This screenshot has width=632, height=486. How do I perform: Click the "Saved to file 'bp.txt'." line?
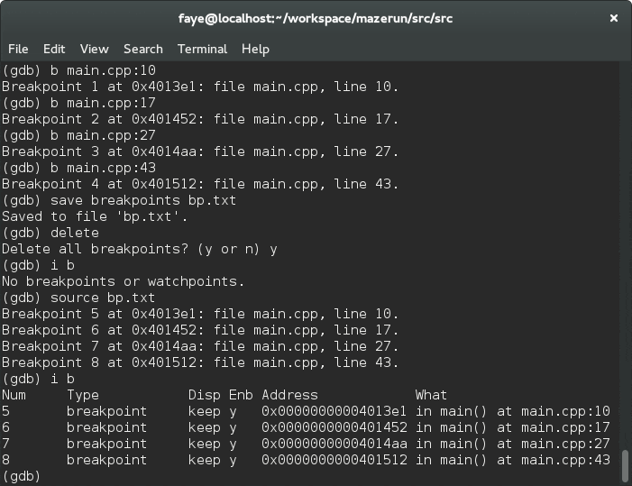click(95, 216)
